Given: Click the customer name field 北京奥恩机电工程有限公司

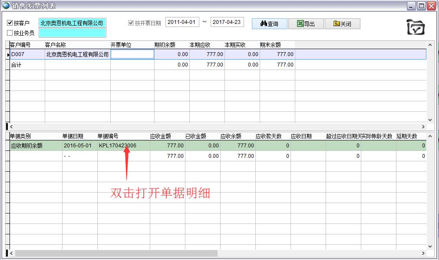Looking at the screenshot, I should 72,23.
